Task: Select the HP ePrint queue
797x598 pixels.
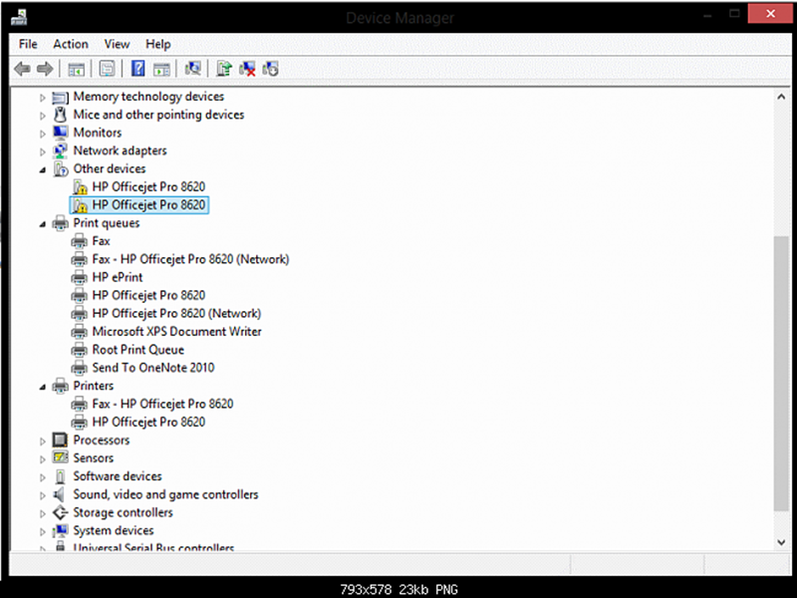Action: [118, 277]
